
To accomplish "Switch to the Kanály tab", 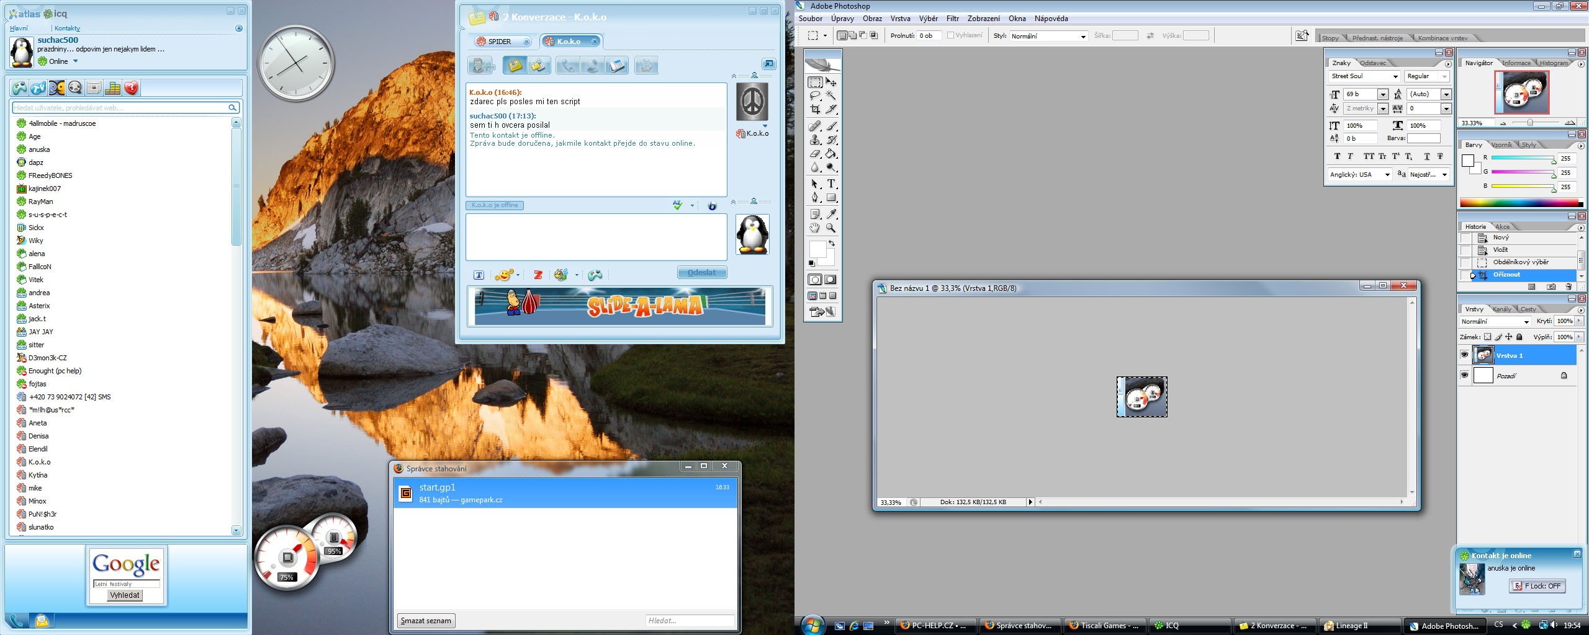I will [x=1501, y=309].
